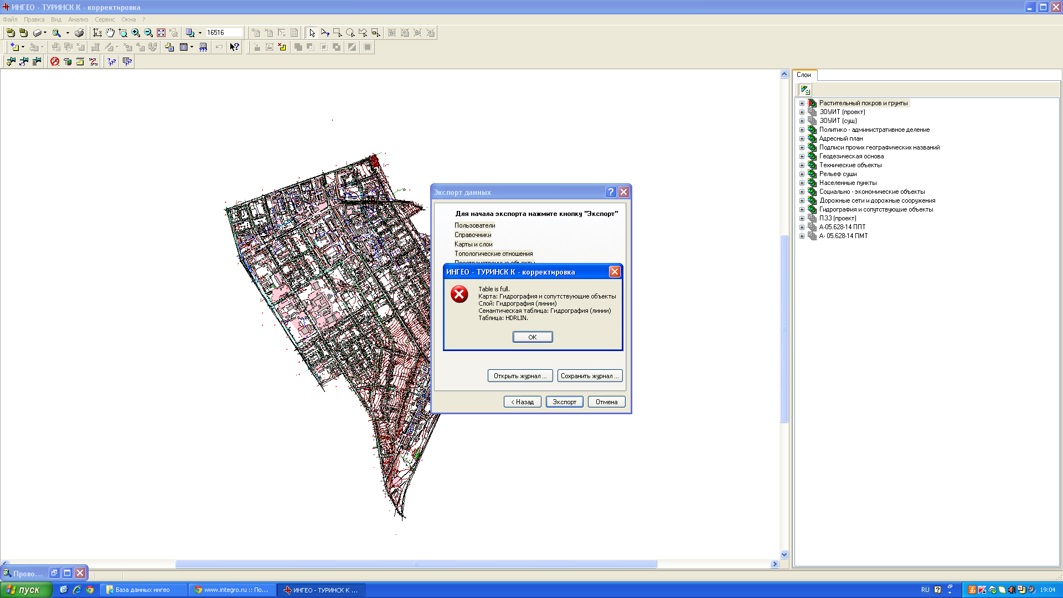The image size is (1063, 598).
Task: Click the Отмена button
Action: 607,402
